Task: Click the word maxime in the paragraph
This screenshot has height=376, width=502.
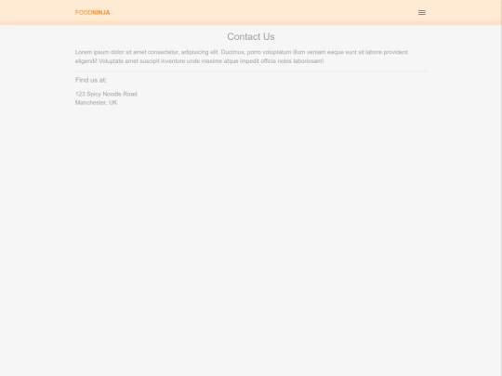Action: (x=212, y=60)
